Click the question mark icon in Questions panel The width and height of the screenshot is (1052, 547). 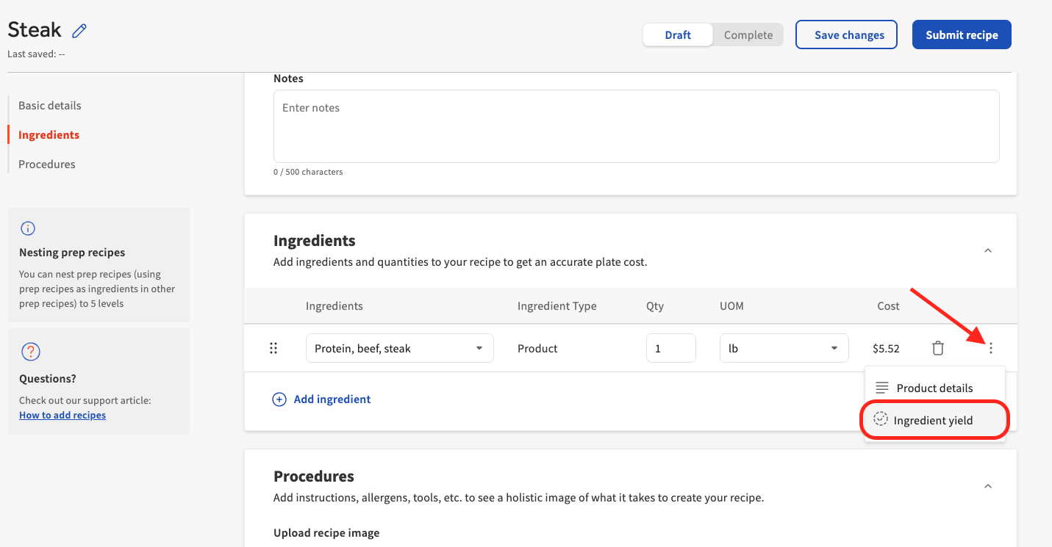[x=30, y=352]
